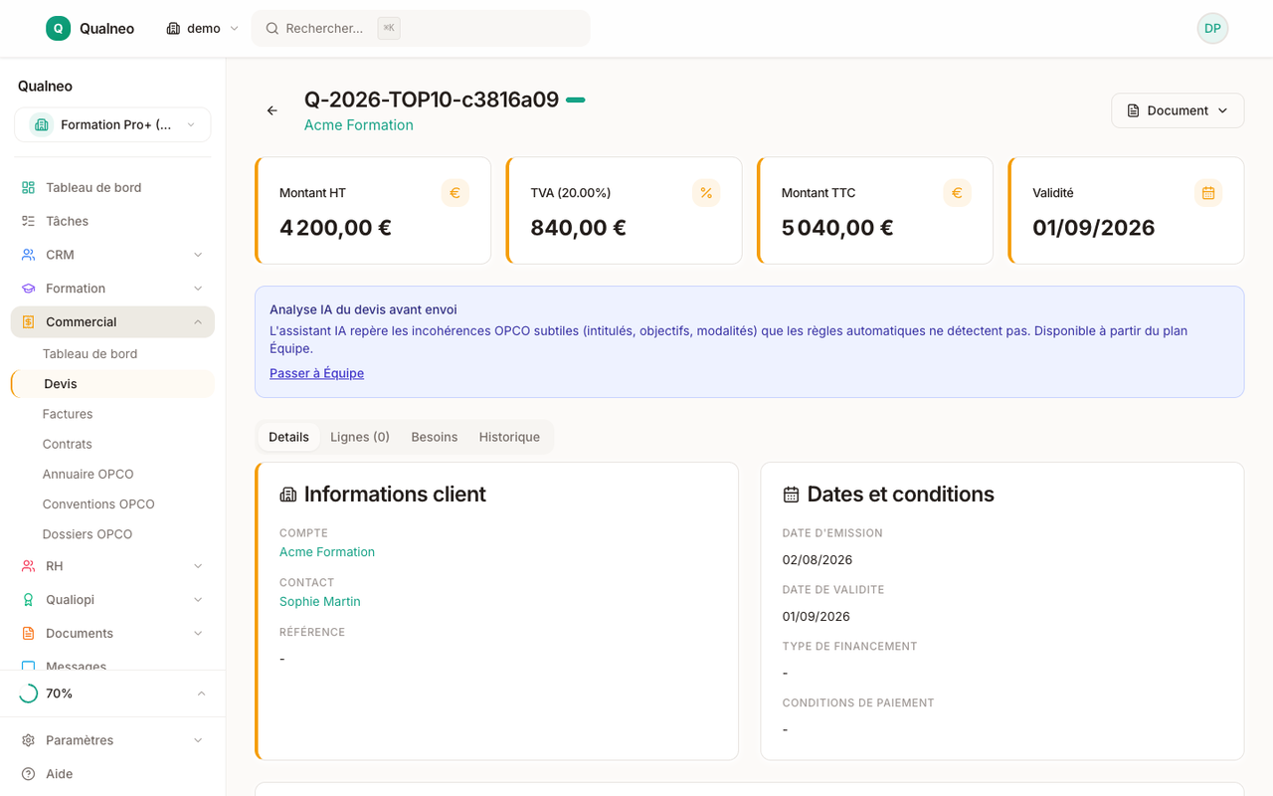
Task: Open the Sophie Martin contact link
Action: [320, 602]
